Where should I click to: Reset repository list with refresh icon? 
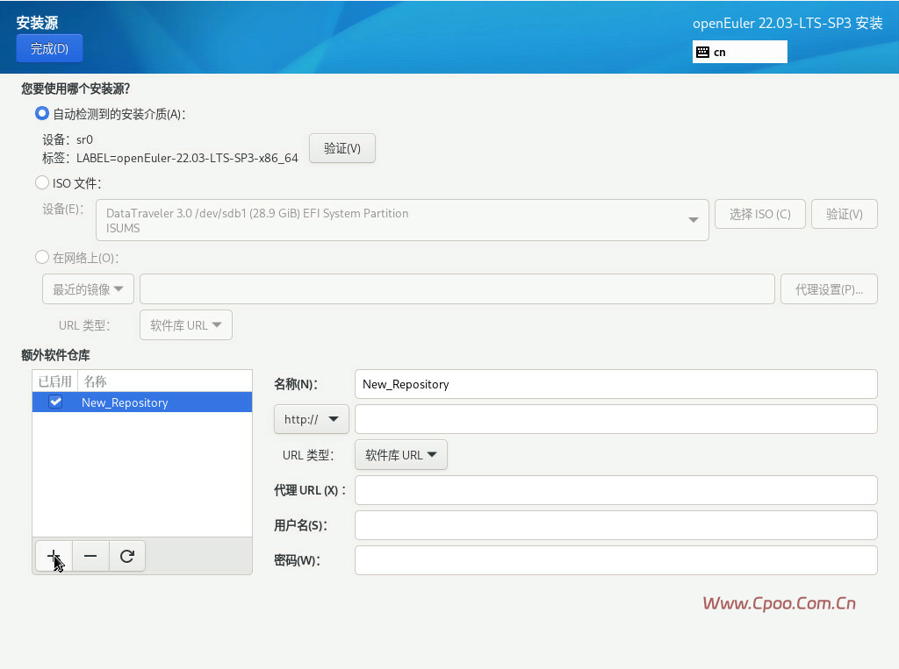126,556
